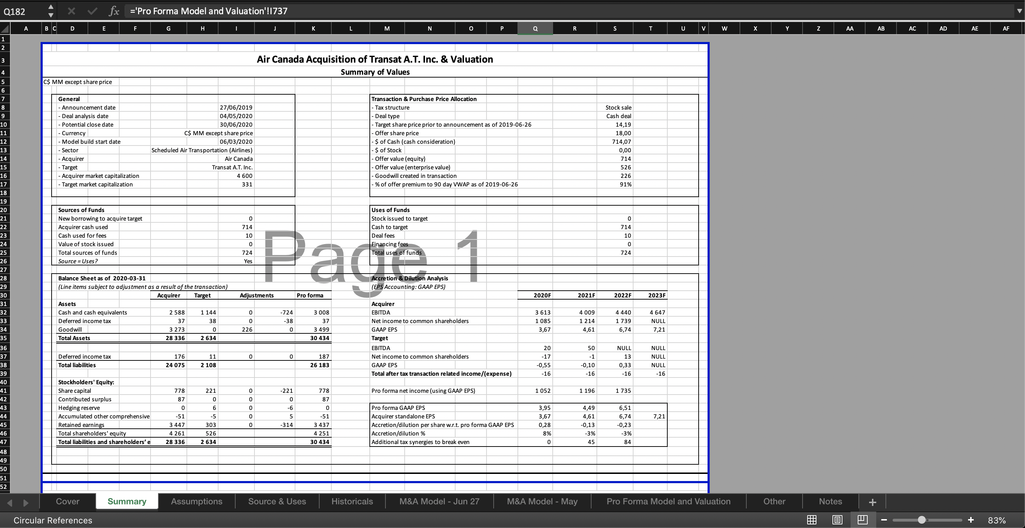The width and height of the screenshot is (1025, 528).
Task: Switch to Page Break Preview icon
Action: pyautogui.click(x=863, y=520)
